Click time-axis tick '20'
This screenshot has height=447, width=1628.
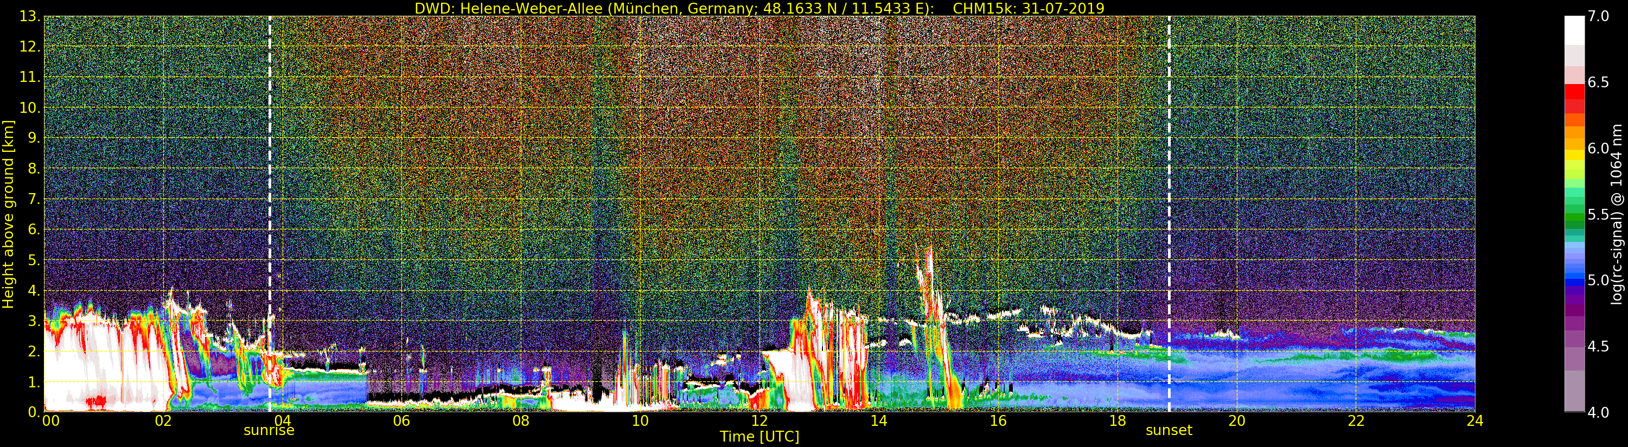[1236, 421]
